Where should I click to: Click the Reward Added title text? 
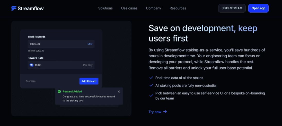72,91
